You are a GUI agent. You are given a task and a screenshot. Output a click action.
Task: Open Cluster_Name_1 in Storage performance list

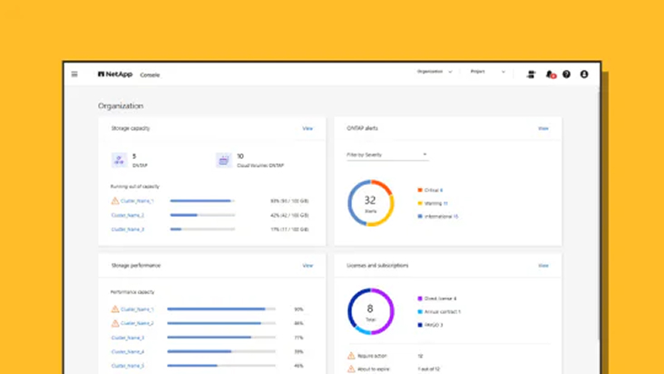(137, 310)
